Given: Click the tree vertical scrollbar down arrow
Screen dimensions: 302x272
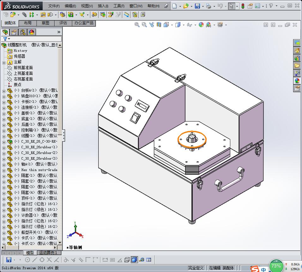Looking at the screenshot, I should click(60, 243).
